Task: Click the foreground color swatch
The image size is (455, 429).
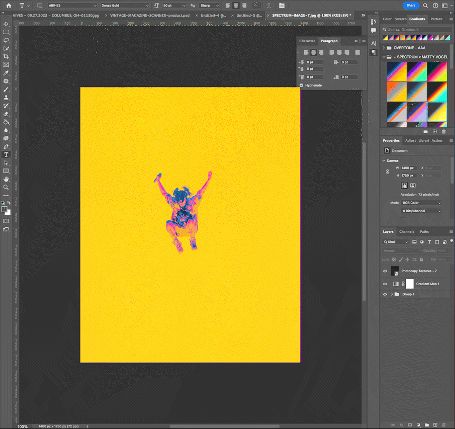Action: point(5,209)
